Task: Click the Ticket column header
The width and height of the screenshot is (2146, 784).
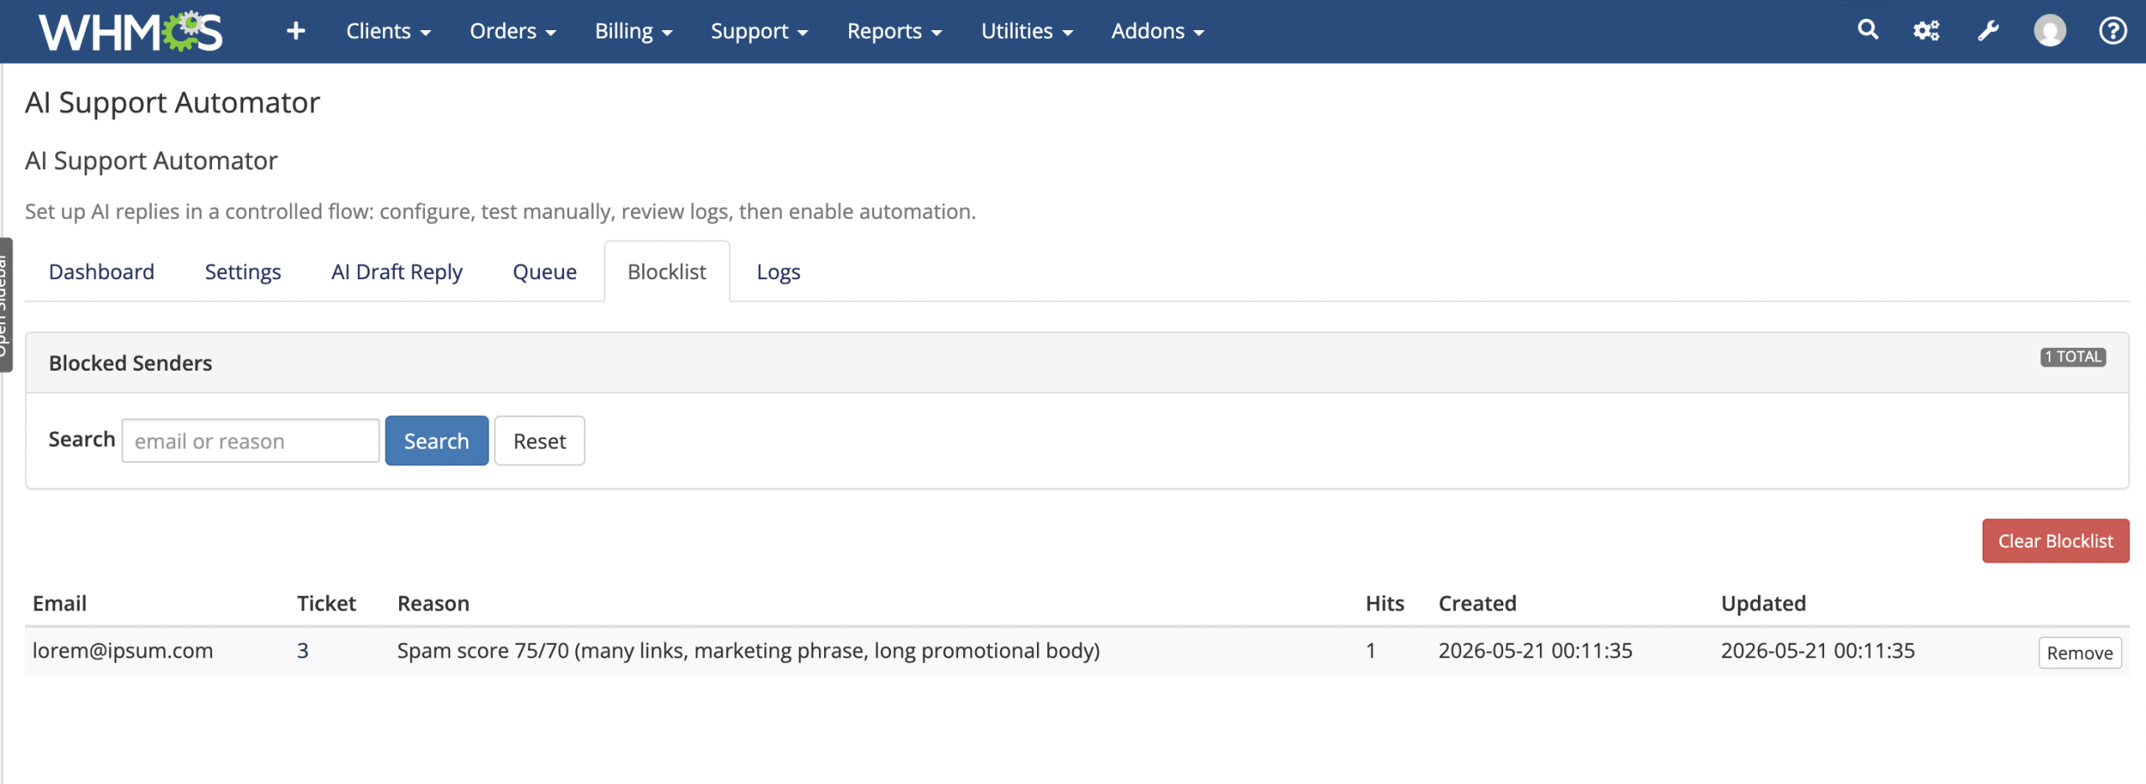Action: [x=326, y=604]
